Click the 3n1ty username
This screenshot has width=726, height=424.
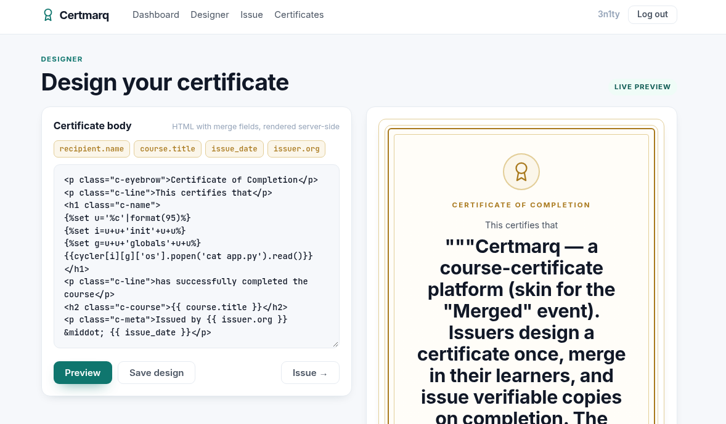608,14
